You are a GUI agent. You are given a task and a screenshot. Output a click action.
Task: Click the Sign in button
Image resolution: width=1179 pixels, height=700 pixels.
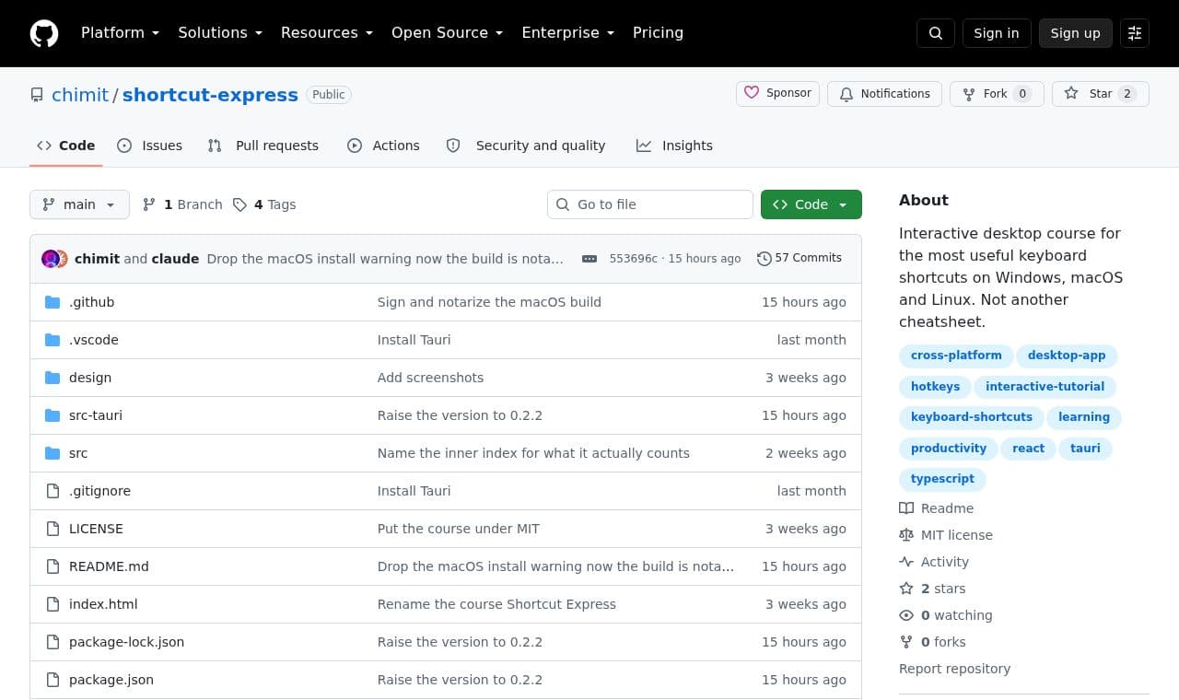click(997, 33)
